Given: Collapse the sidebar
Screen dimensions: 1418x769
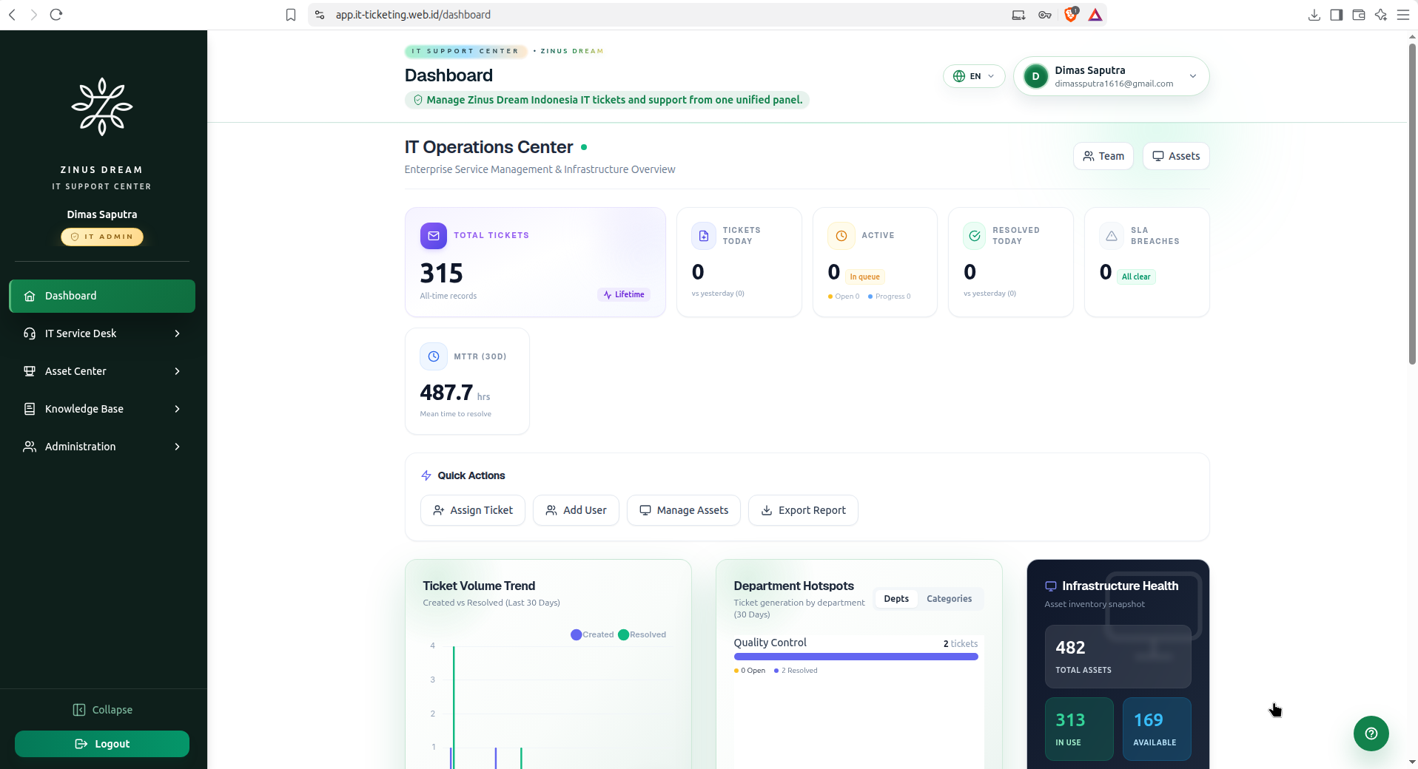Looking at the screenshot, I should 102,710.
